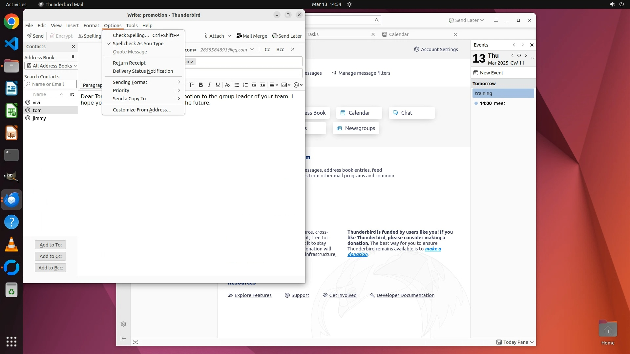Open the All Address Books dropdown

51,66
